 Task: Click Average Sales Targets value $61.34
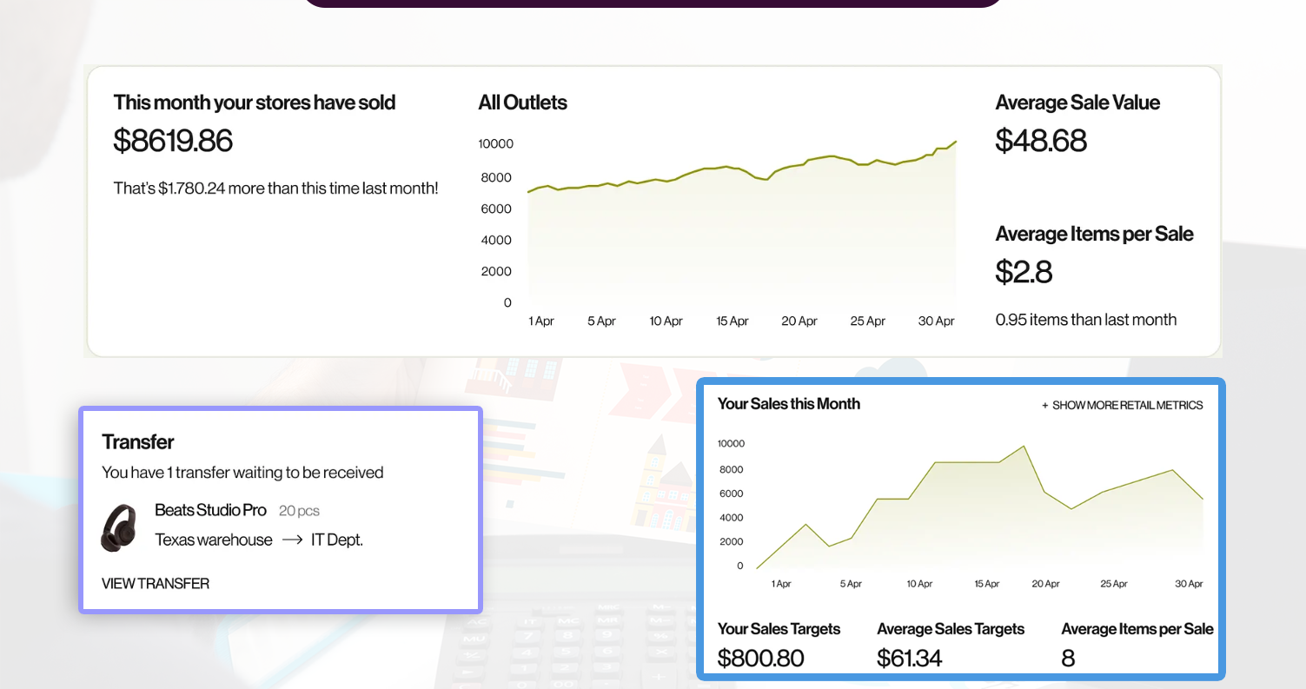click(909, 658)
